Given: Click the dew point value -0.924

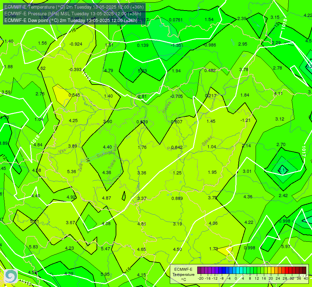Looking at the screenshot, I should (76, 44).
